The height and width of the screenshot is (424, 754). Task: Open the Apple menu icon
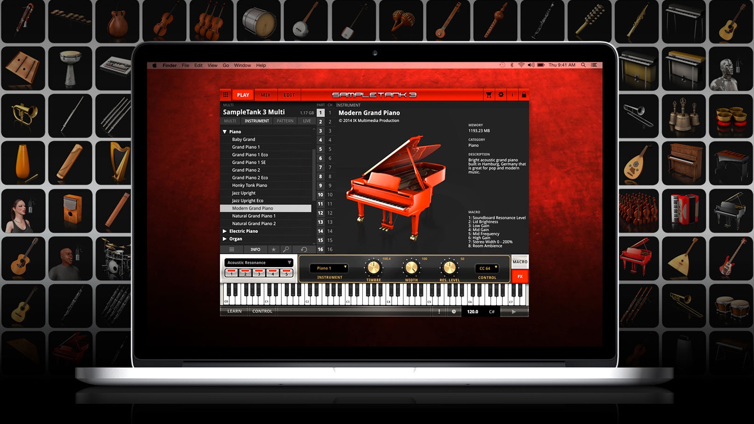(x=155, y=65)
